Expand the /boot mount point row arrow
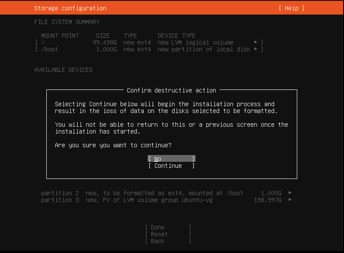 pyautogui.click(x=256, y=49)
